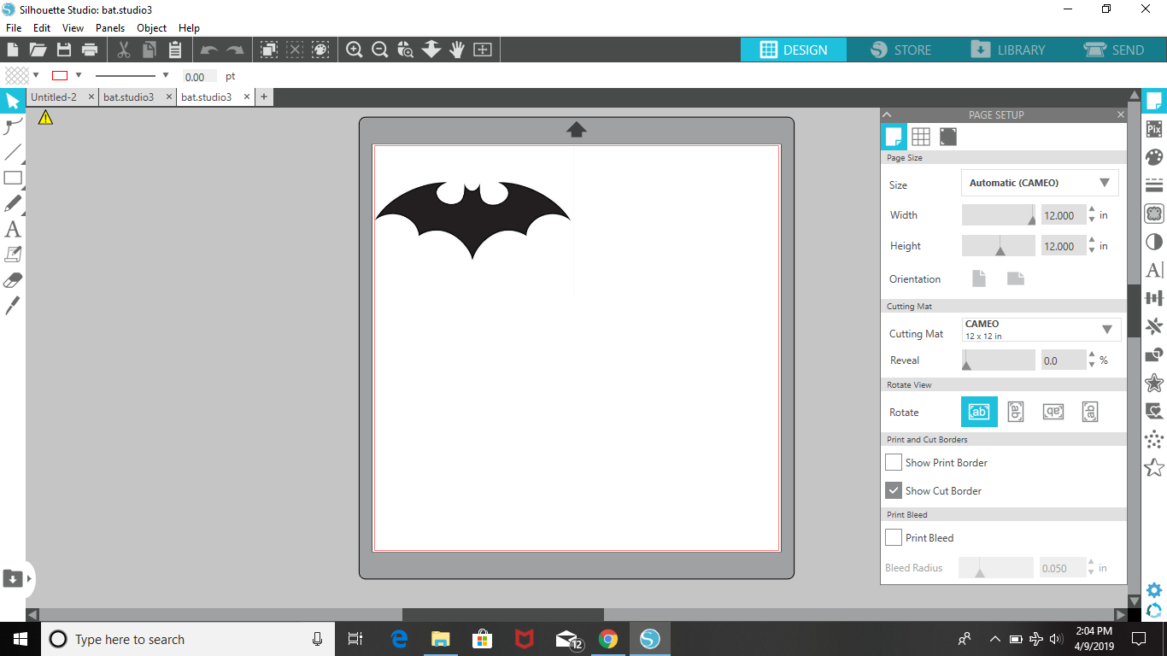Switch to the STORE tab
This screenshot has height=656, width=1167.
click(900, 50)
